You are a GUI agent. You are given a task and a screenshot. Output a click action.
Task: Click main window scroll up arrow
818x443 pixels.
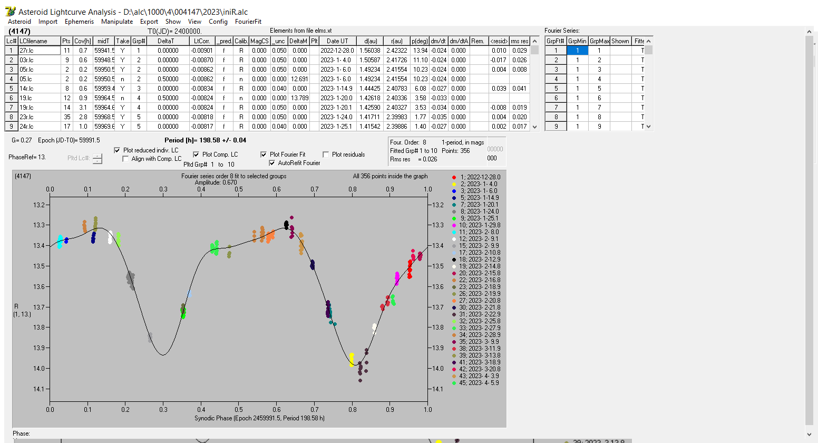(x=811, y=32)
